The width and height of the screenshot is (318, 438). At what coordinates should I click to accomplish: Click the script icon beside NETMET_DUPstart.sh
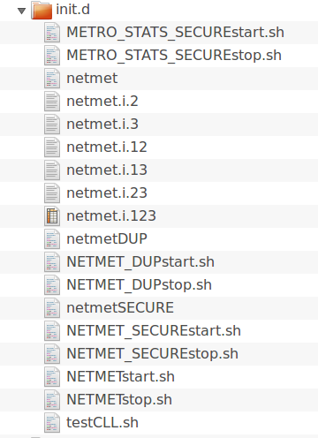coord(52,262)
